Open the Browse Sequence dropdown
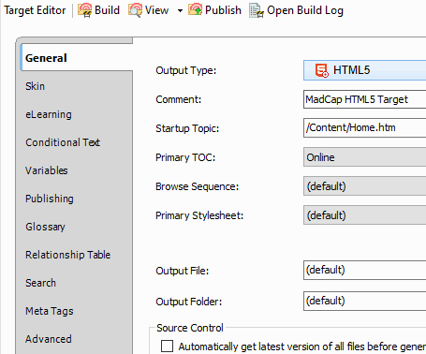This screenshot has width=426, height=354. click(x=364, y=186)
